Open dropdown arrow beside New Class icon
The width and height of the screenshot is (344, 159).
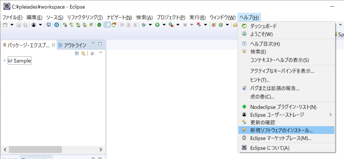click(227, 25)
